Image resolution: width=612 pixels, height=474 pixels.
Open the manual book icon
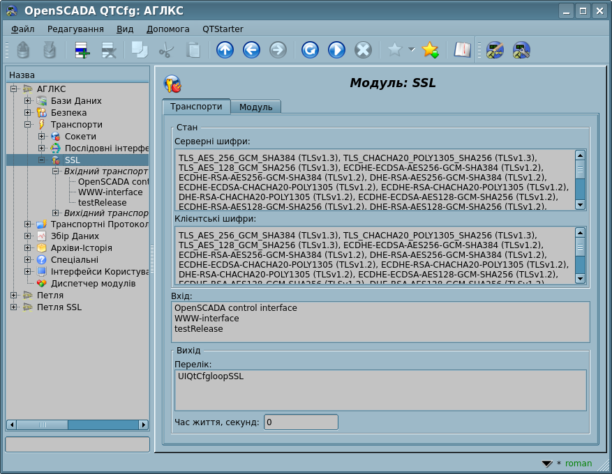tap(462, 49)
